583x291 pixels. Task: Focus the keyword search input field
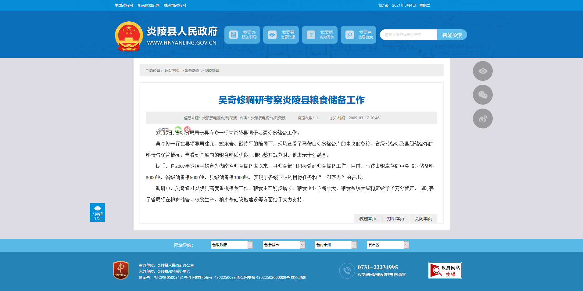point(409,35)
